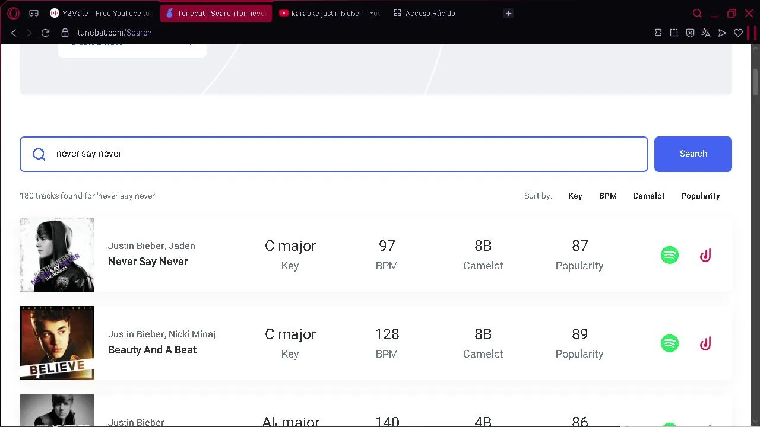This screenshot has height=427, width=760.
Task: Click the pinboard pin icon
Action: click(658, 33)
